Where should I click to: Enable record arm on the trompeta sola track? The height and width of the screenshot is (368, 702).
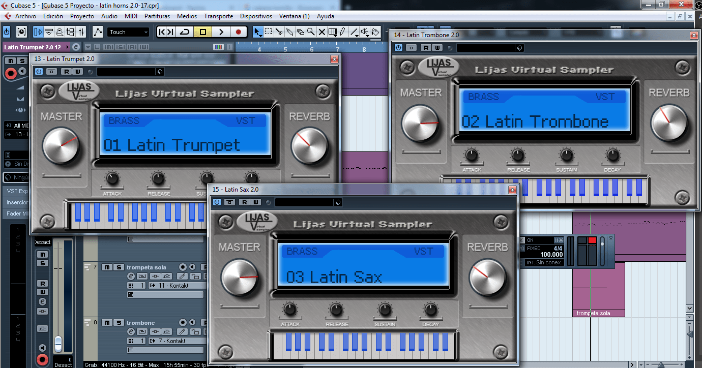coord(183,266)
